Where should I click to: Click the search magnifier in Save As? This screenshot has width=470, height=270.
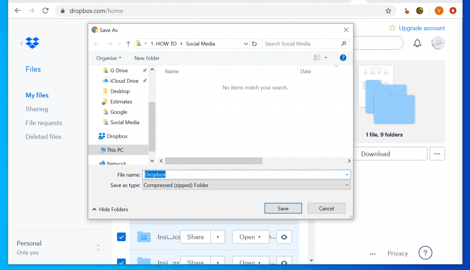pos(343,43)
